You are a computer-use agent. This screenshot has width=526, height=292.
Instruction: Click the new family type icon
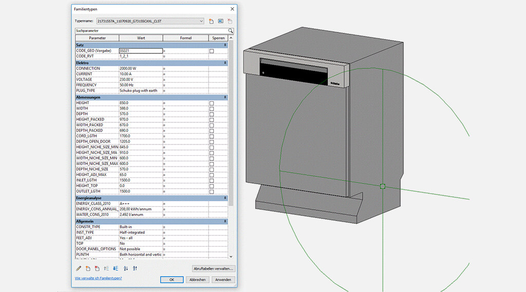211,21
